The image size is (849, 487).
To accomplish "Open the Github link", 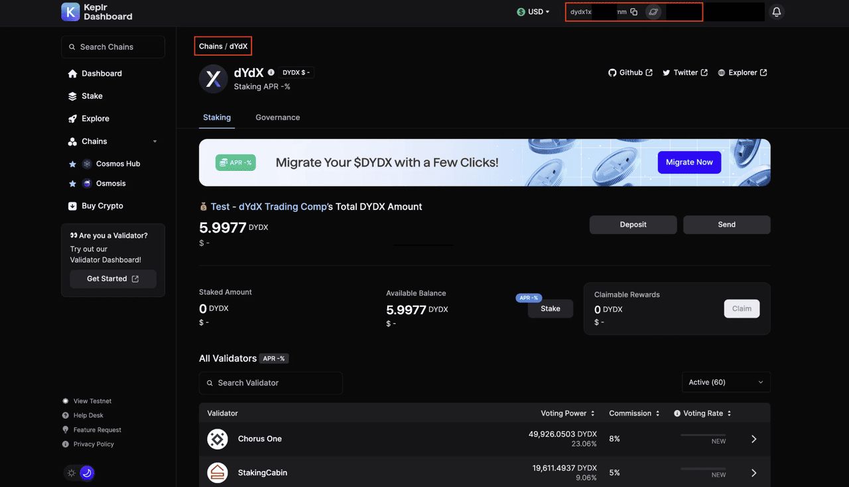I will coord(631,73).
